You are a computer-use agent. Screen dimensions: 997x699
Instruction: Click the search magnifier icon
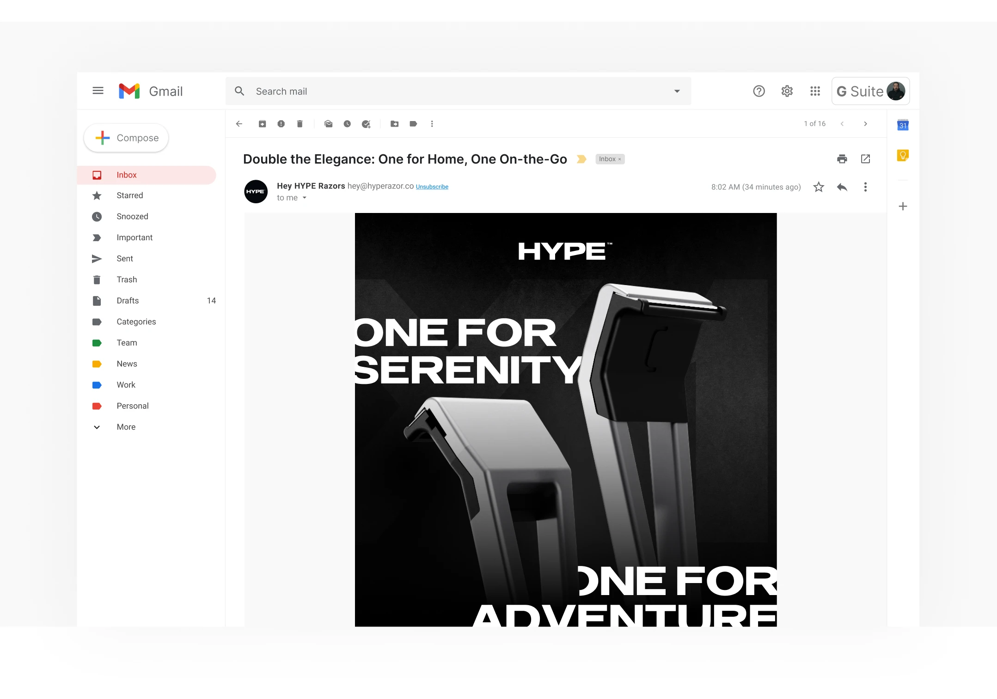point(239,91)
